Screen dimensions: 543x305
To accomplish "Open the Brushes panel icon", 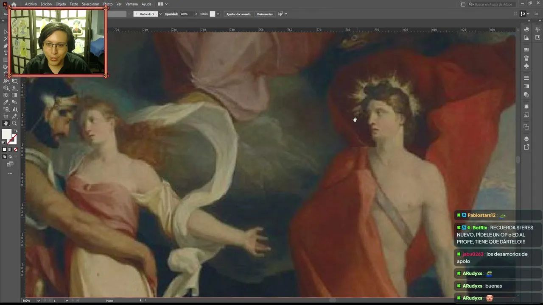I will click(526, 58).
